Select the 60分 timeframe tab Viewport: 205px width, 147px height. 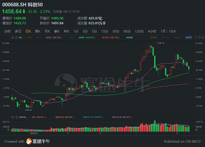click(127, 31)
